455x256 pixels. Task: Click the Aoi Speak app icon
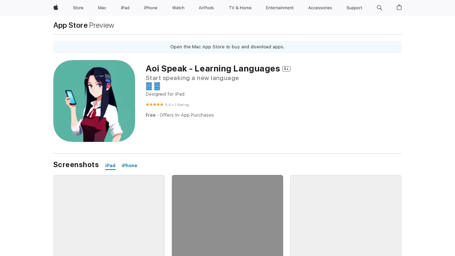(94, 101)
